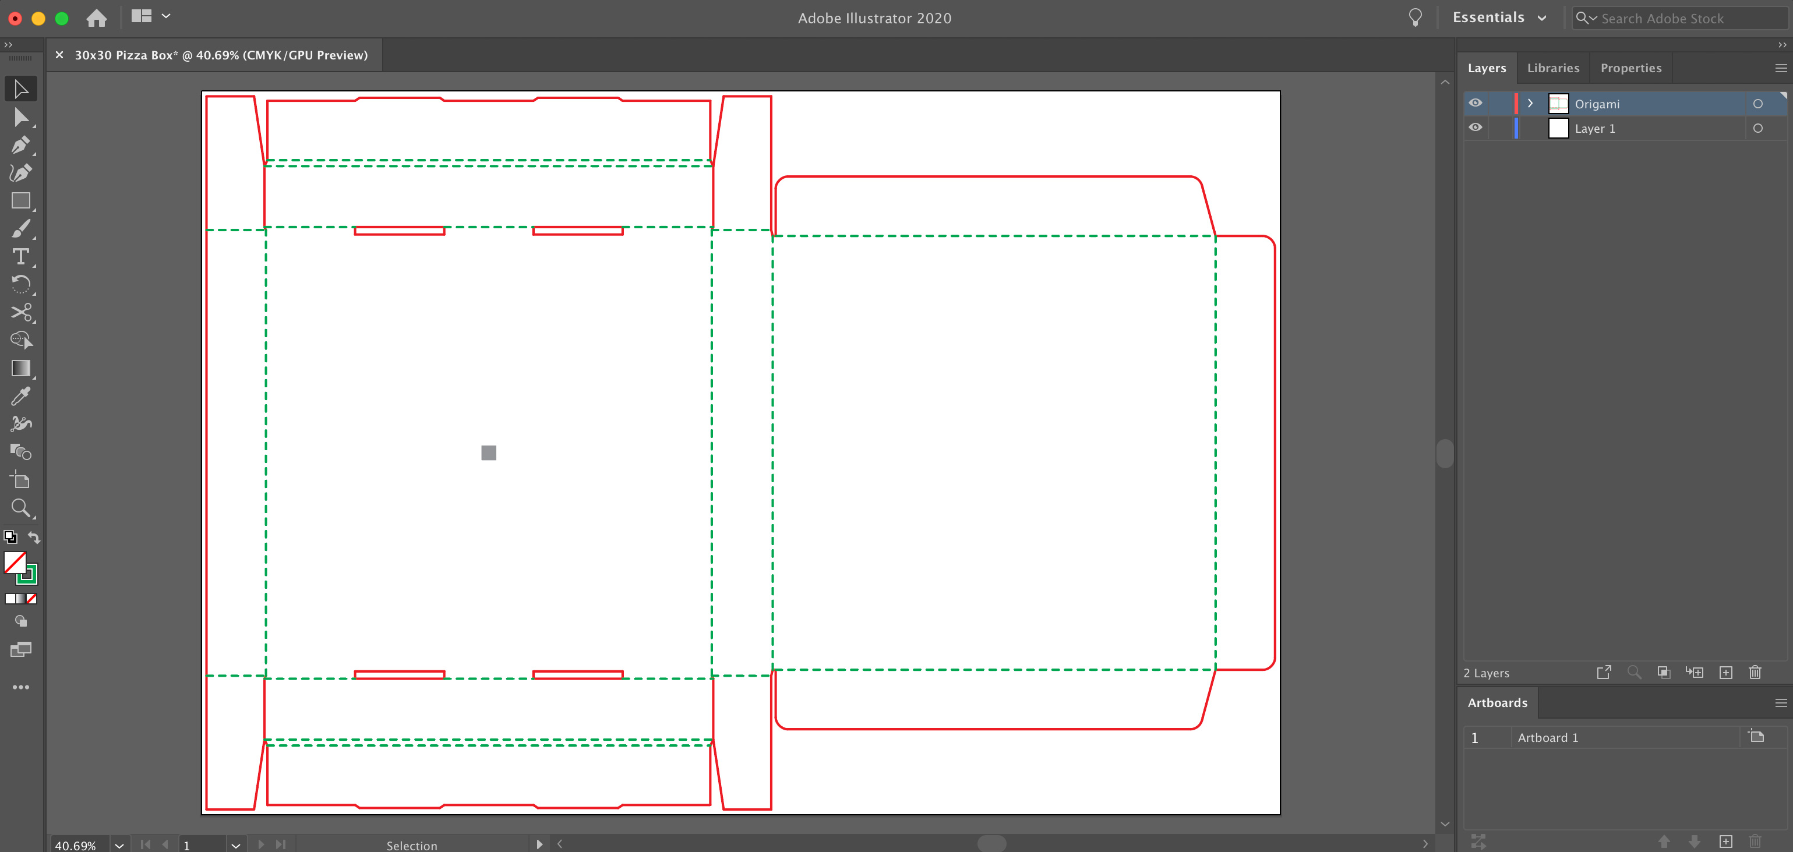Delete the selected layer
The width and height of the screenshot is (1793, 852).
click(x=1755, y=673)
